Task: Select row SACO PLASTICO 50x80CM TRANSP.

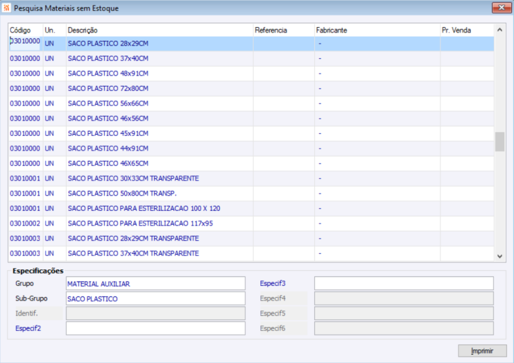Action: (x=251, y=194)
